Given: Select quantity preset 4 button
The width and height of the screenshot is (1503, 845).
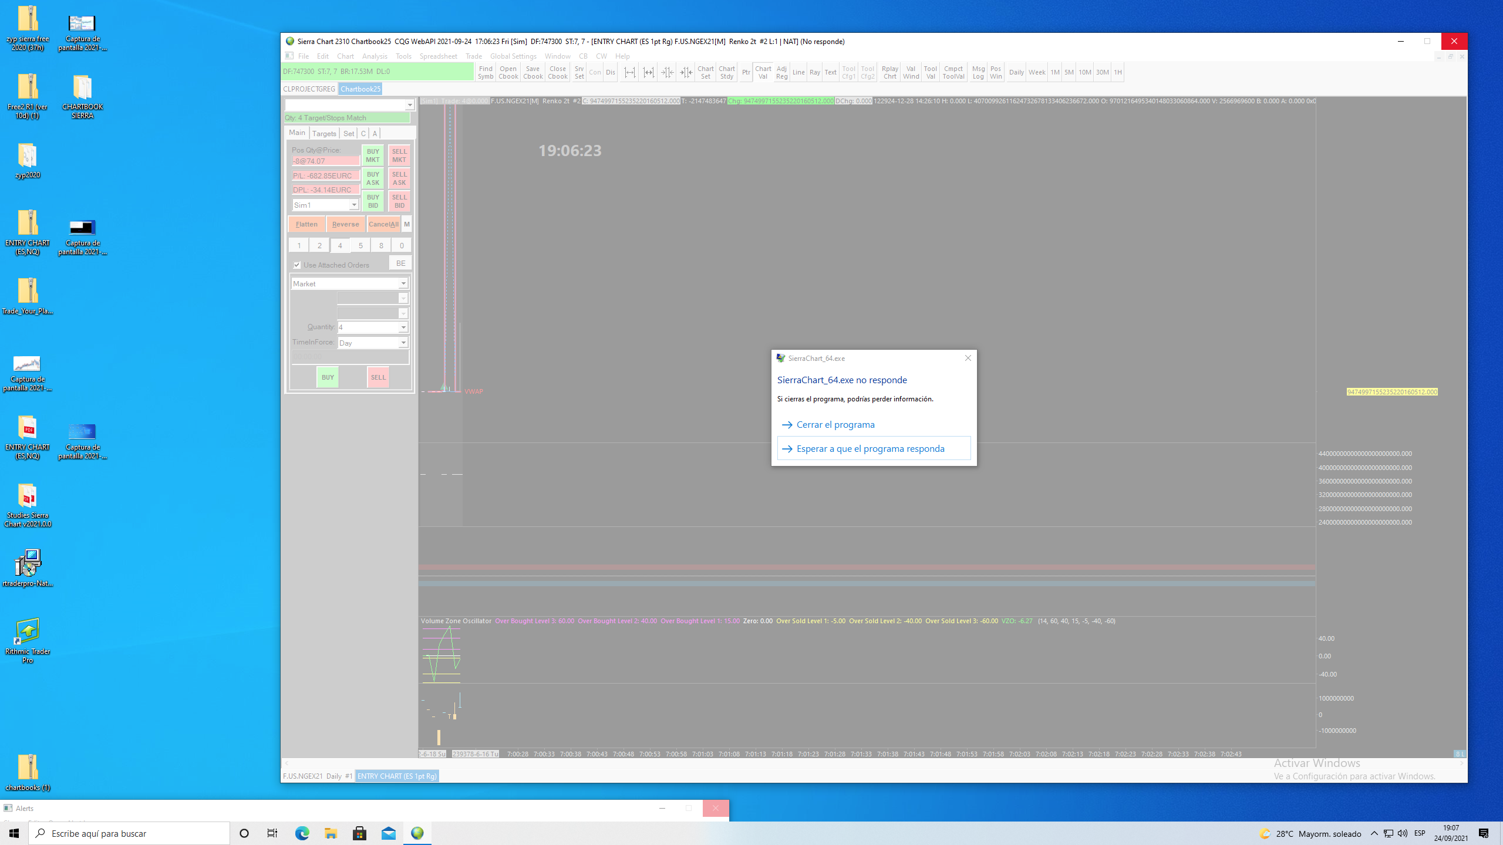Looking at the screenshot, I should tap(340, 246).
